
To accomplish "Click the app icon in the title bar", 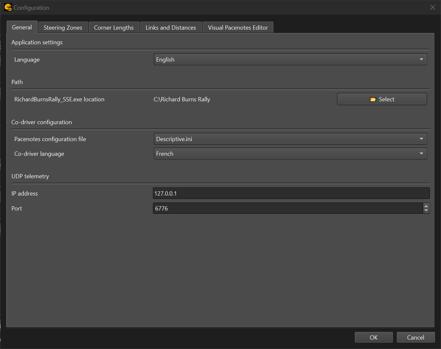I will click(x=8, y=7).
